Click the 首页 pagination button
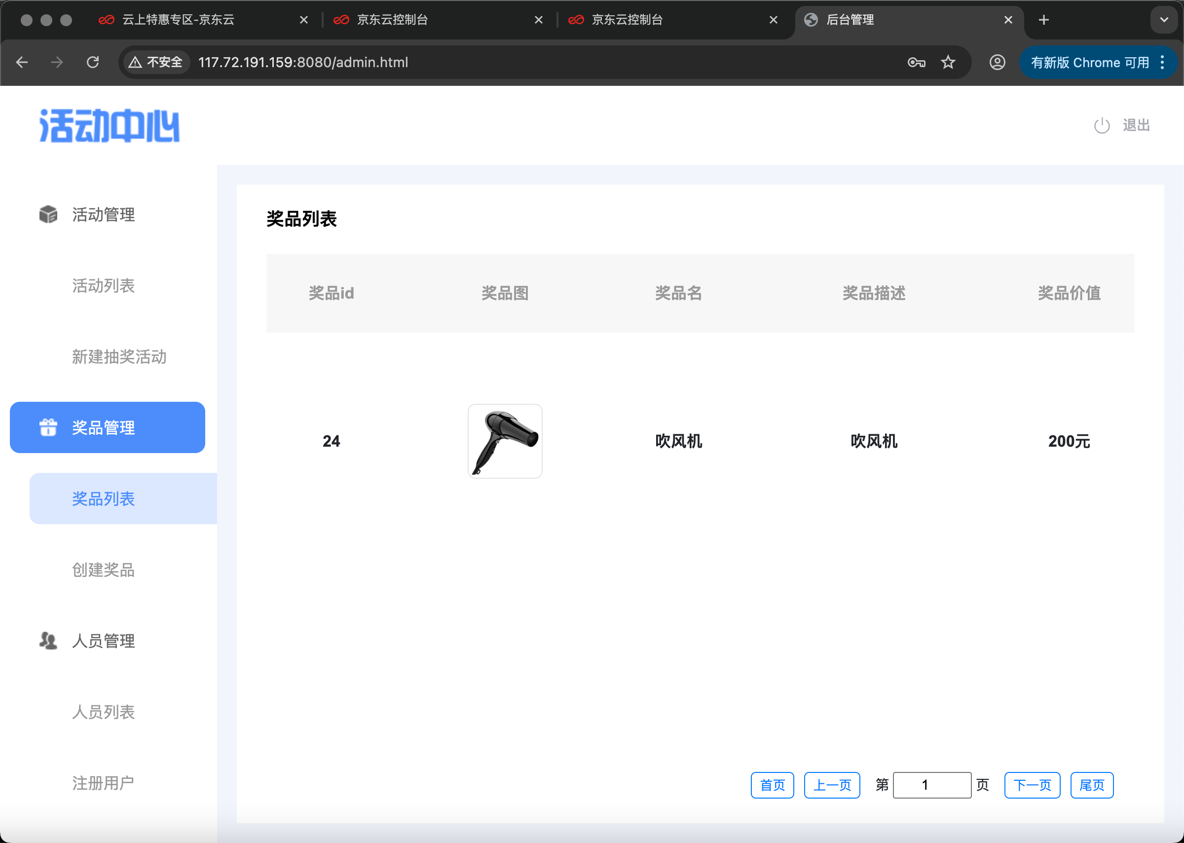Viewport: 1184px width, 843px height. point(772,785)
